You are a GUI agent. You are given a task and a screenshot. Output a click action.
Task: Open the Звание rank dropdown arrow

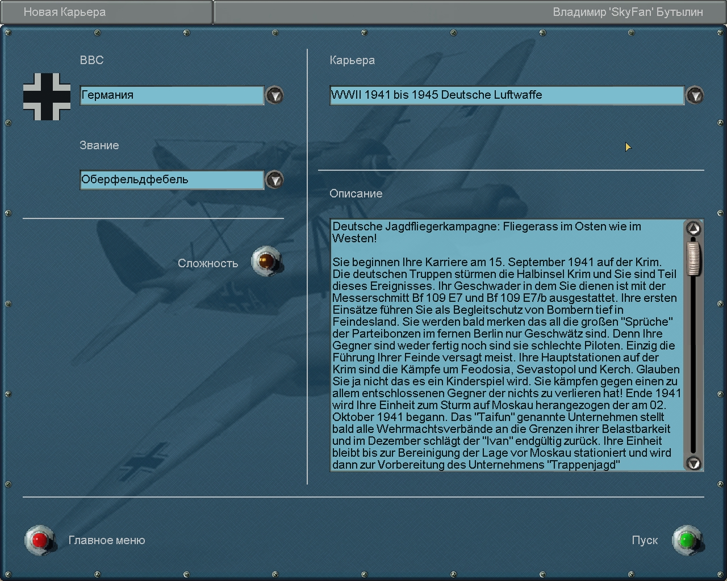coord(275,180)
